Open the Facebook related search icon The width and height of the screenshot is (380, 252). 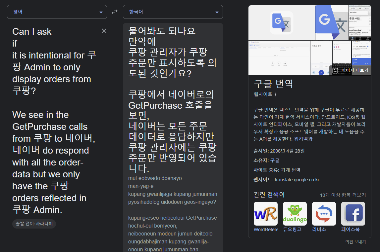click(x=353, y=214)
